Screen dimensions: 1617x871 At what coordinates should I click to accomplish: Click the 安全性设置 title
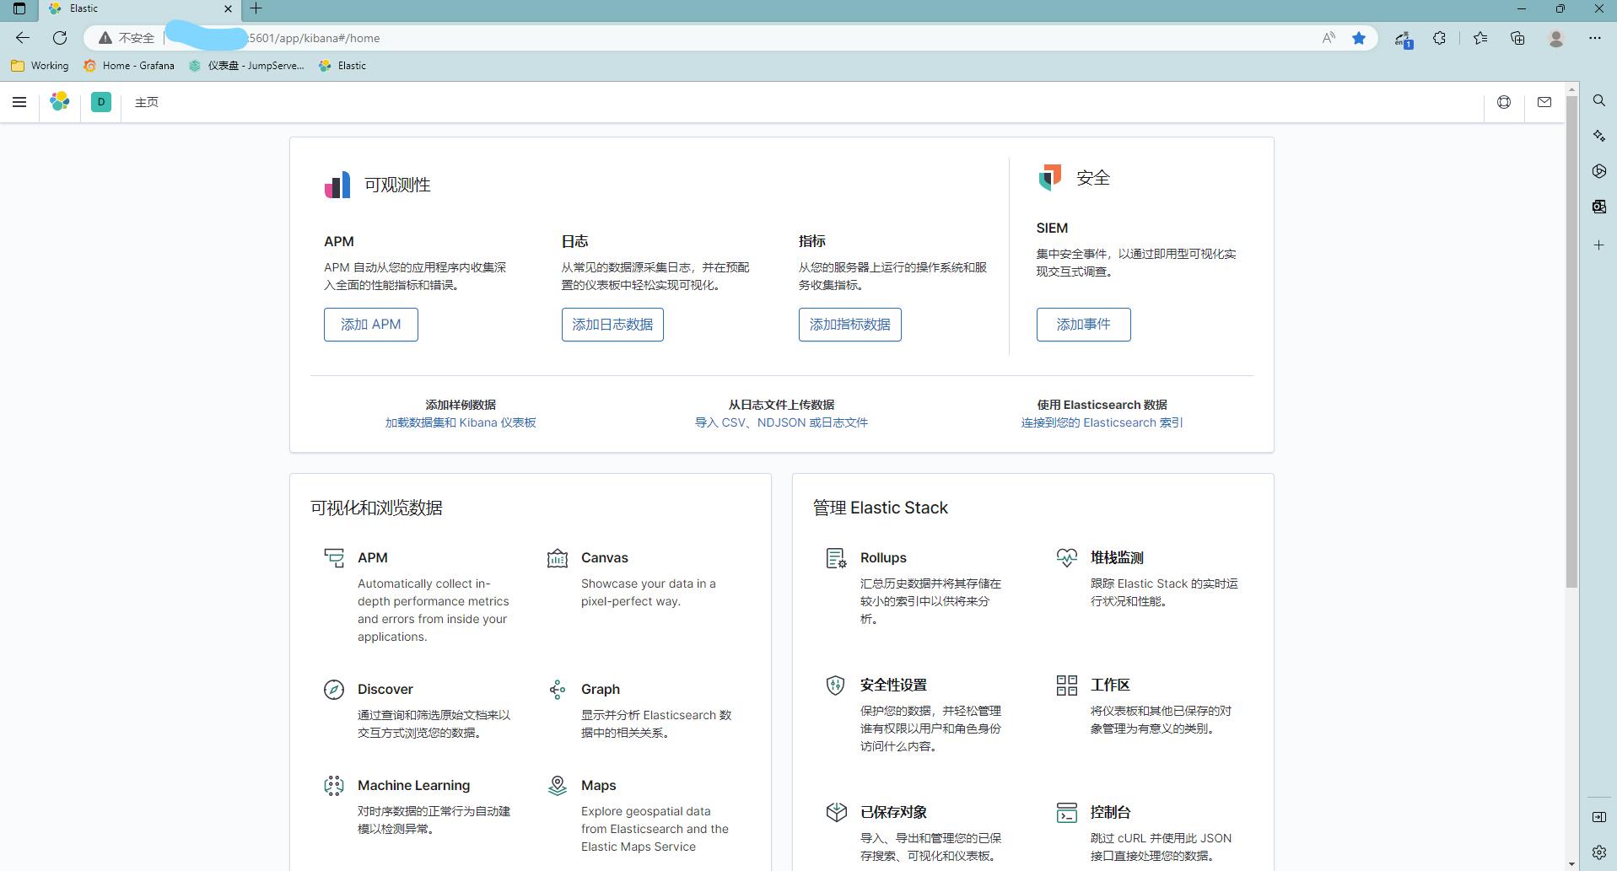(893, 685)
